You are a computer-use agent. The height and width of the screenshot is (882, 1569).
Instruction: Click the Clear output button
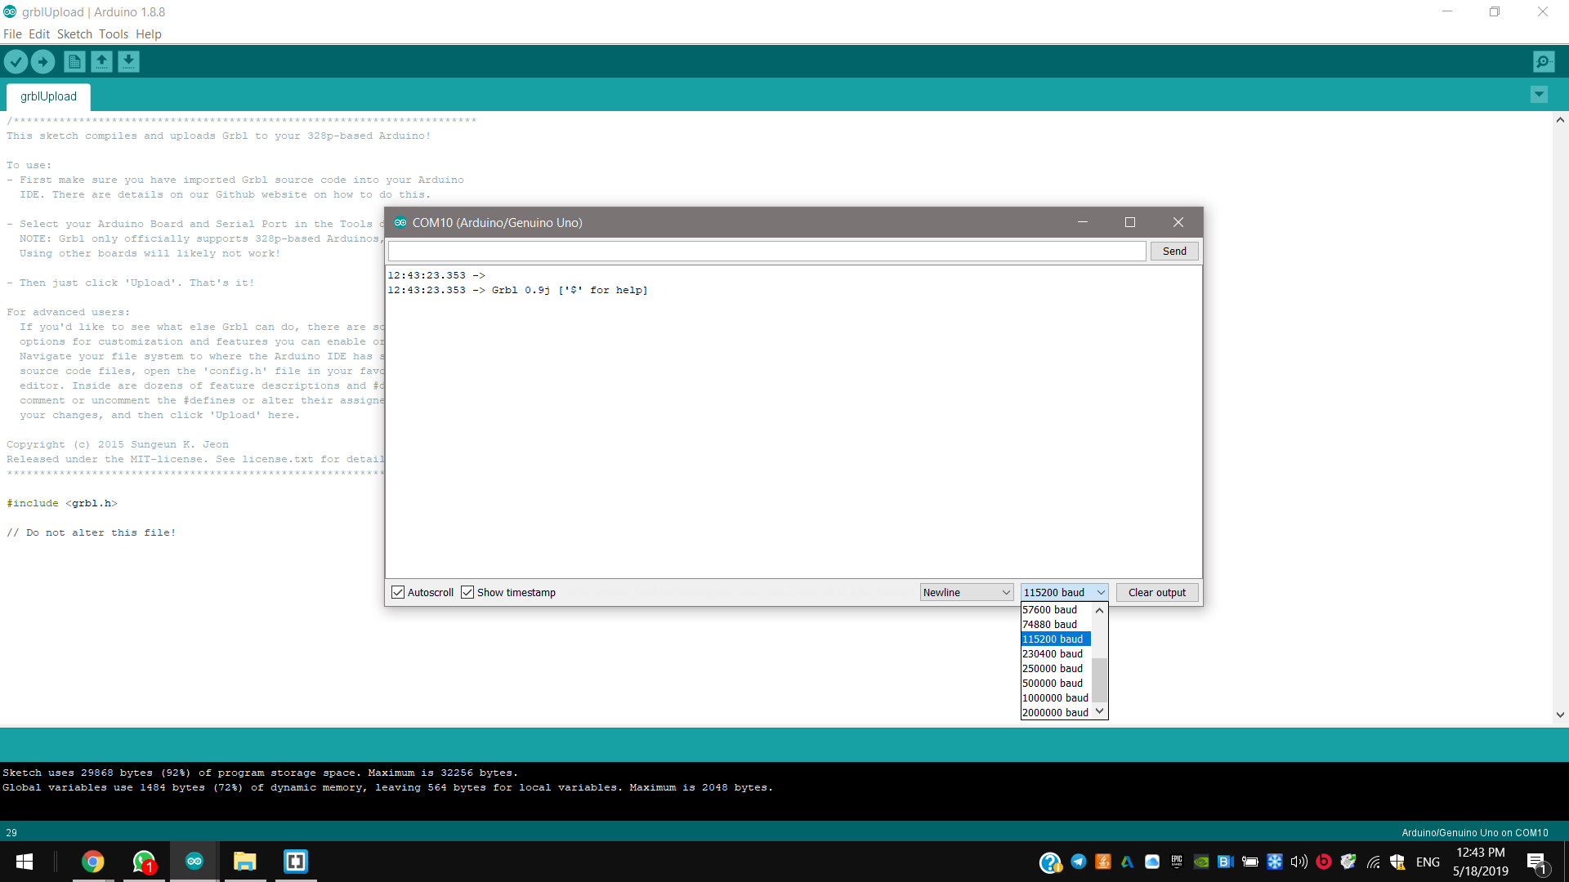tap(1156, 592)
